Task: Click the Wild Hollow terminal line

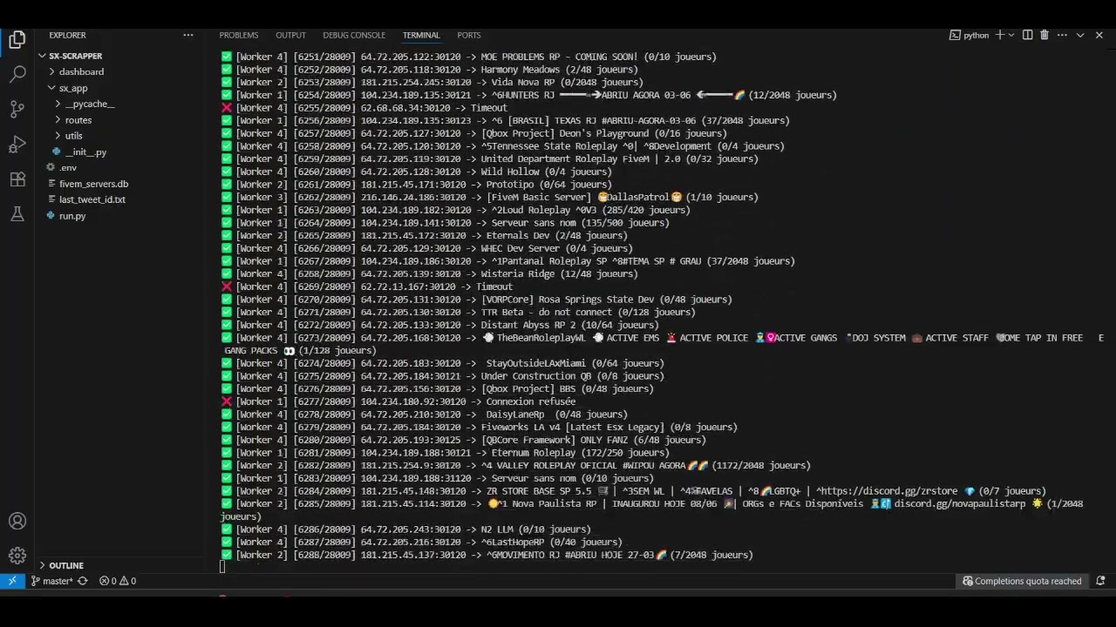Action: (x=417, y=172)
